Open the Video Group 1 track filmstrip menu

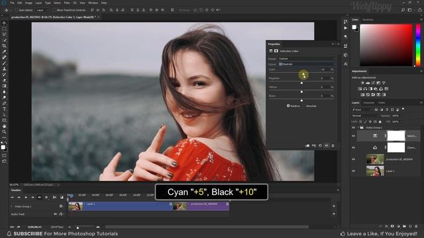point(61,206)
